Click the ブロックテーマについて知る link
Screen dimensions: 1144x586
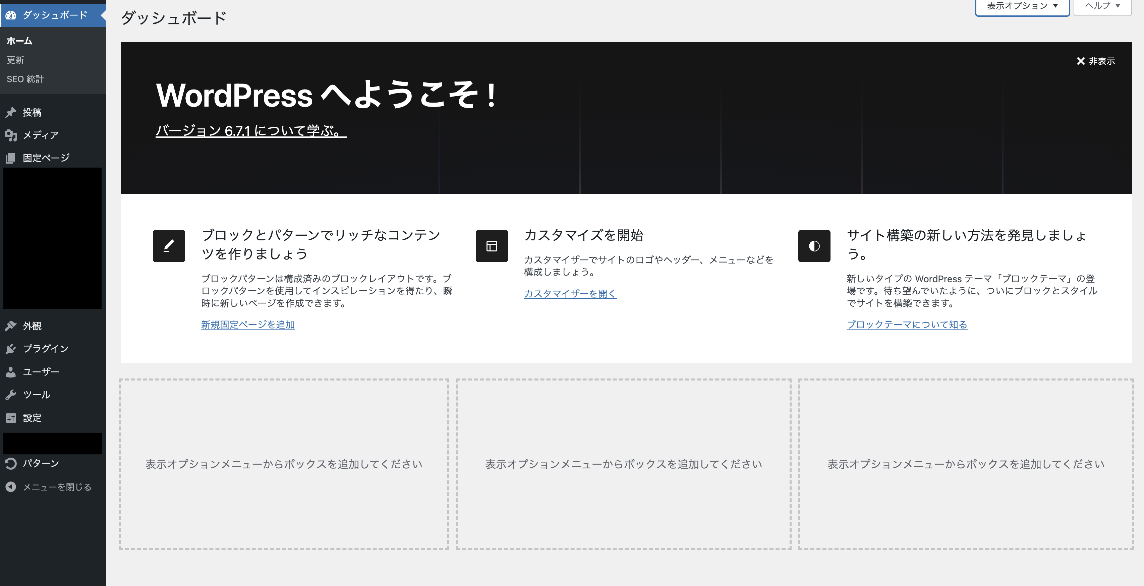(907, 325)
